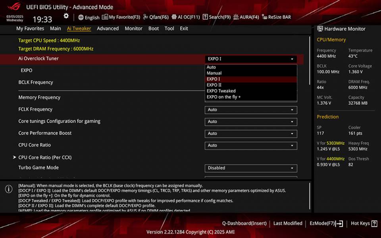Click the 19:33 clock display
The height and width of the screenshot is (238, 381).
42,19
